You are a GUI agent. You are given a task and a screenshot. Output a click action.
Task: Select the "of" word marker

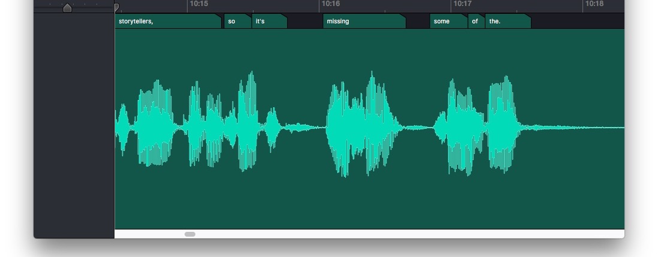(x=476, y=21)
